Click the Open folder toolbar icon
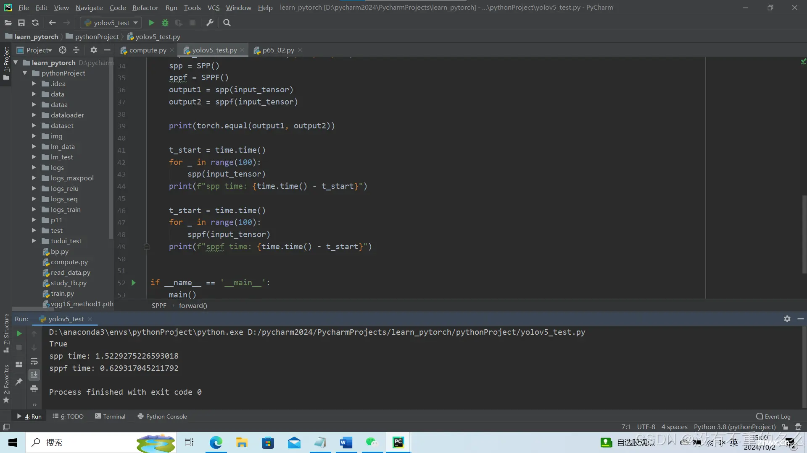 tap(8, 23)
